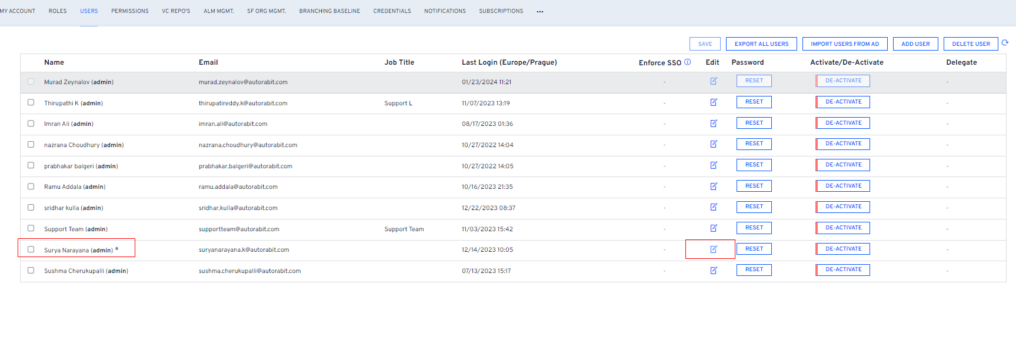Reset password for nazrana Choudhury
Image resolution: width=1016 pixels, height=353 pixels.
coord(754,144)
